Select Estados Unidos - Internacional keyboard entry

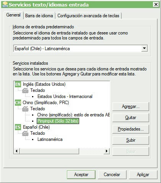click(65, 96)
